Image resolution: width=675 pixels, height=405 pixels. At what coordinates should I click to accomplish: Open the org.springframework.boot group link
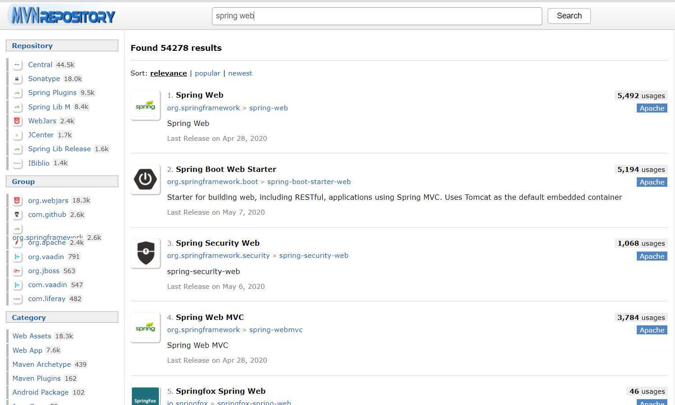(x=212, y=182)
